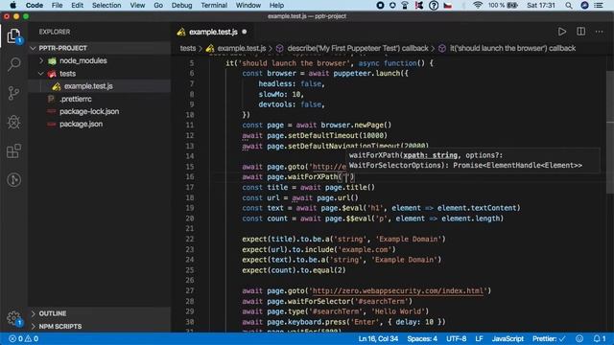The width and height of the screenshot is (614, 345).
Task: Open the Terminal menu
Action: coord(214,5)
